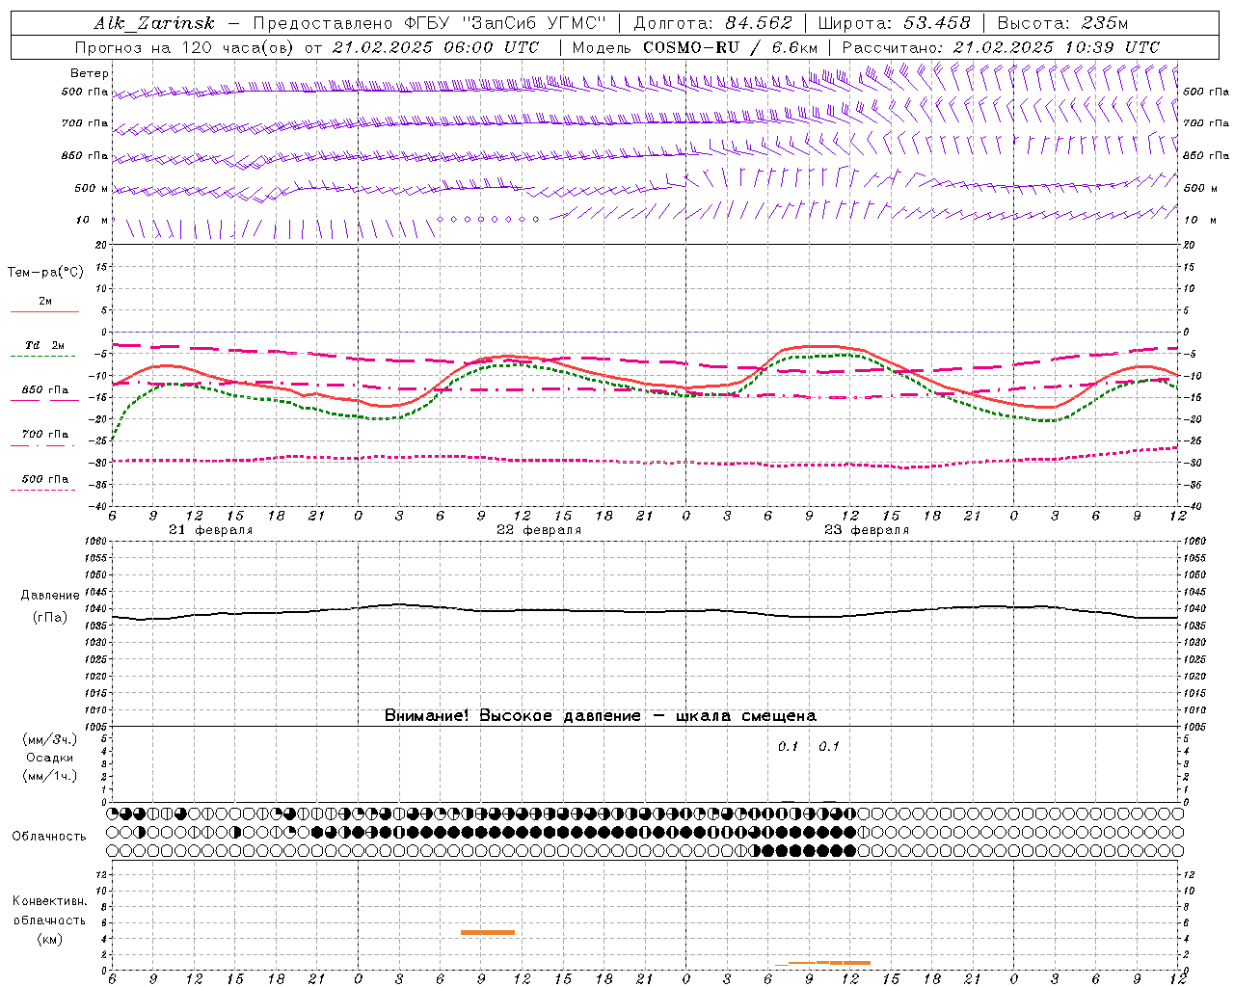The height and width of the screenshot is (987, 1234).
Task: Click the Модель COSMO-RU / 6.6км text
Action: pos(695,47)
